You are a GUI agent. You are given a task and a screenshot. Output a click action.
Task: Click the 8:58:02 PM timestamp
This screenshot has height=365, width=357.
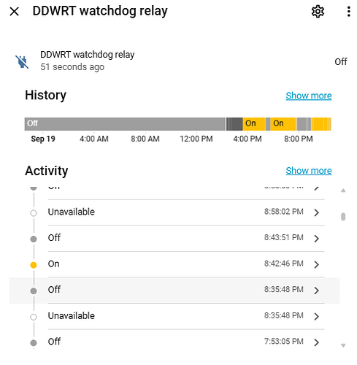284,212
